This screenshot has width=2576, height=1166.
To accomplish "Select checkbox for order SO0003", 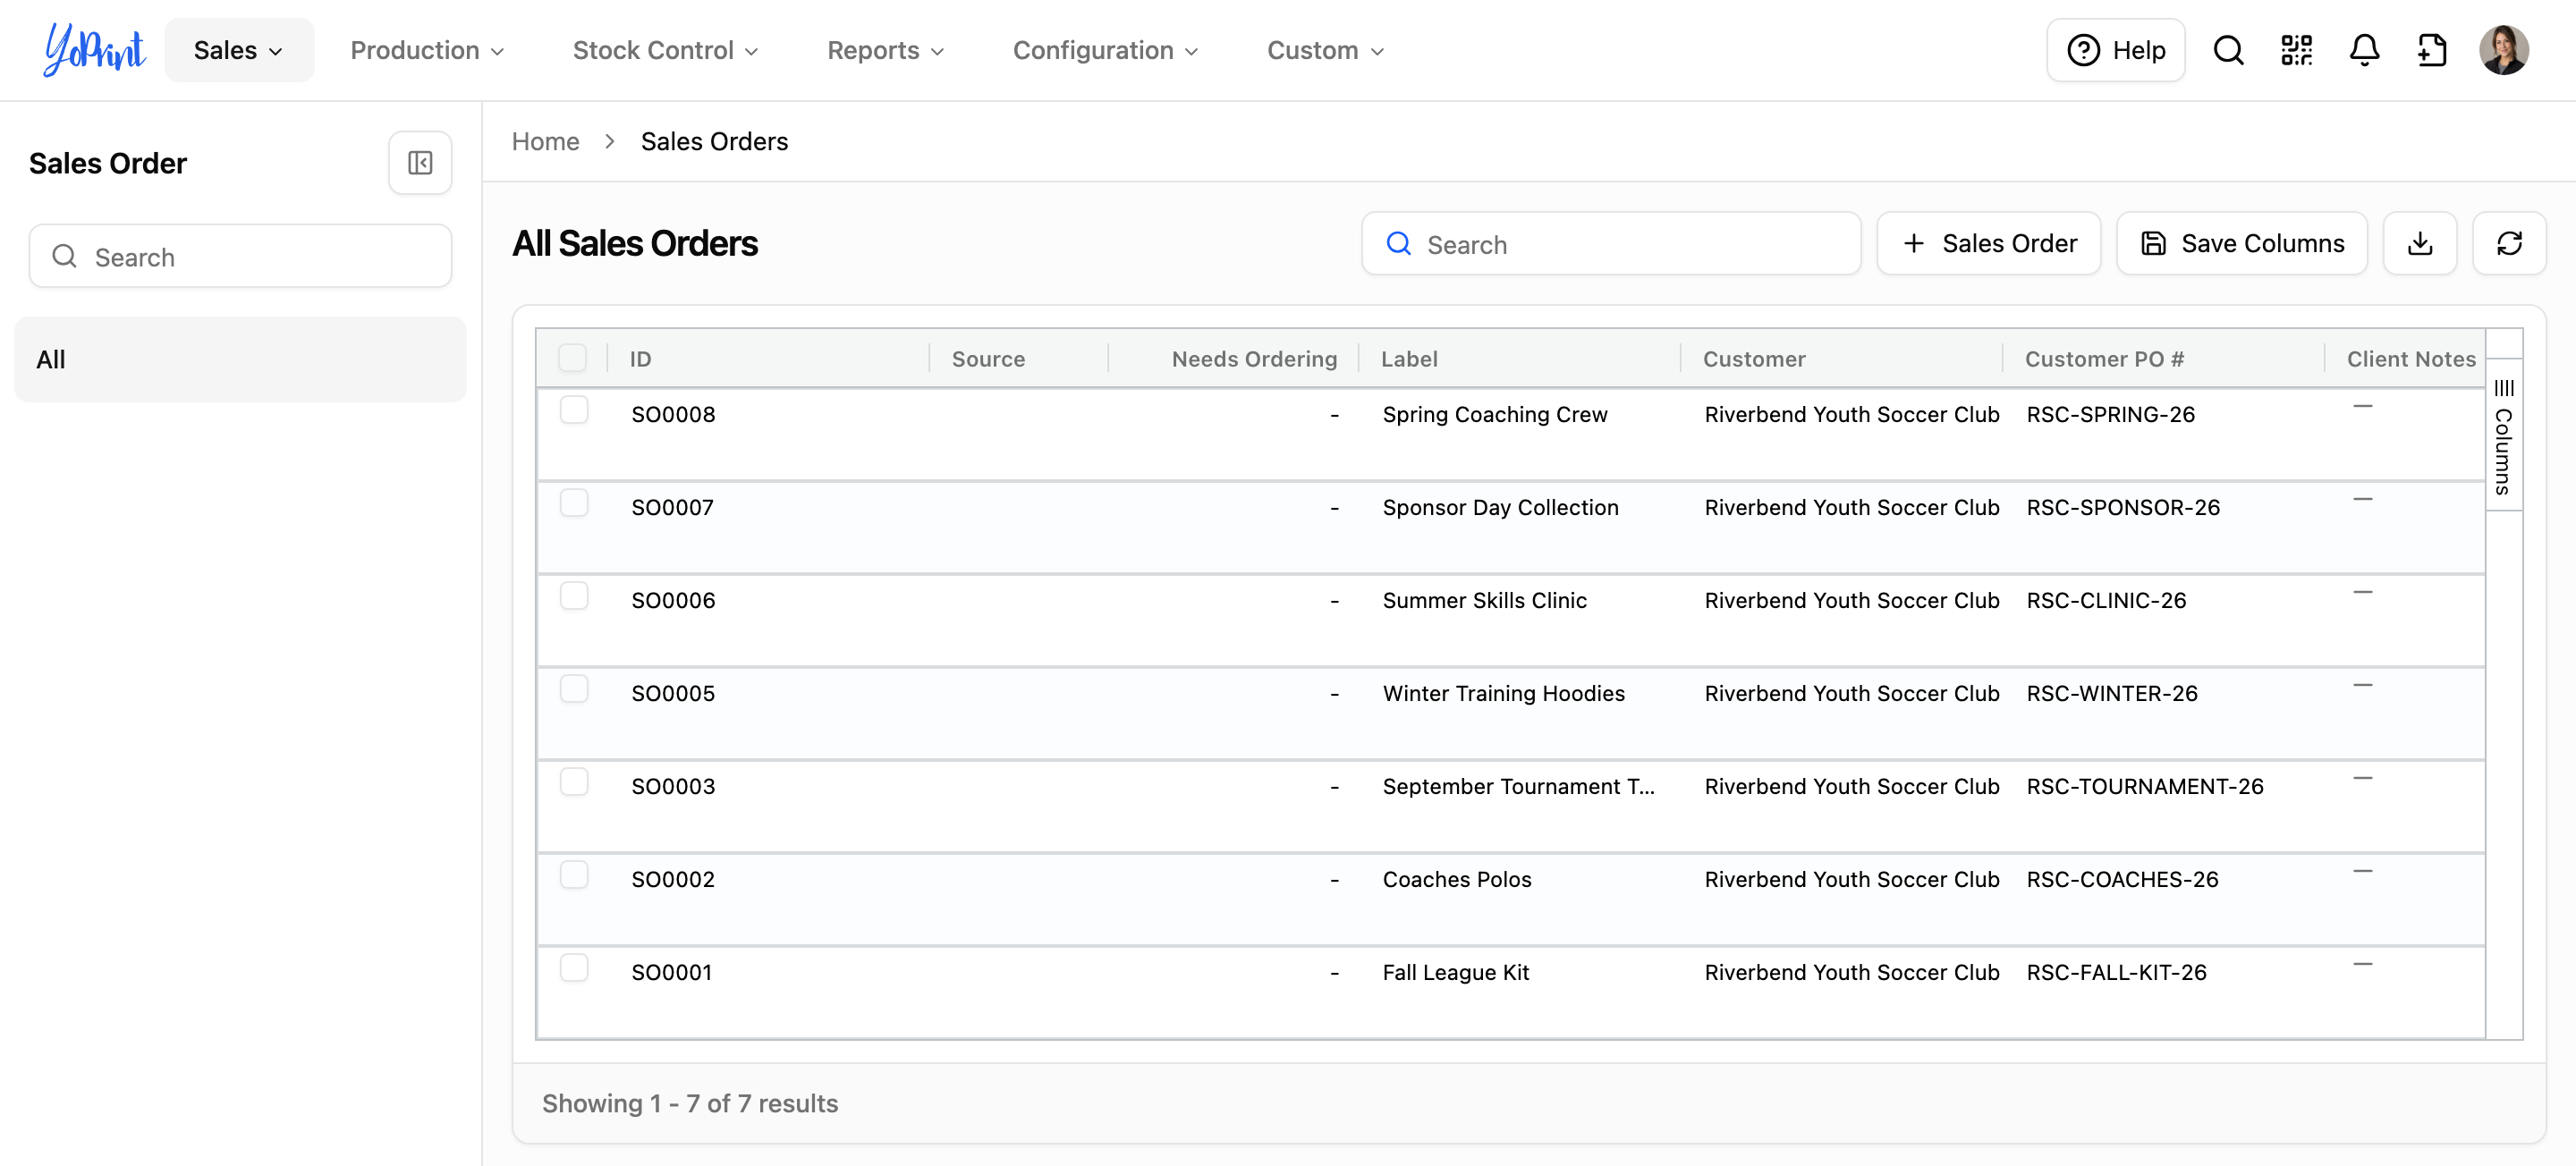I will (x=574, y=781).
